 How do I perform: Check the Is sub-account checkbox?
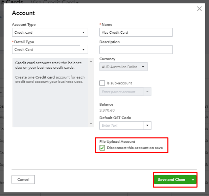[102, 83]
